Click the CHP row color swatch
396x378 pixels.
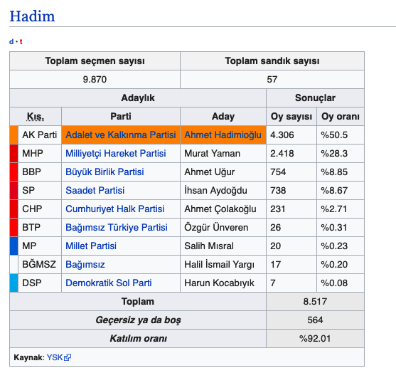click(14, 209)
